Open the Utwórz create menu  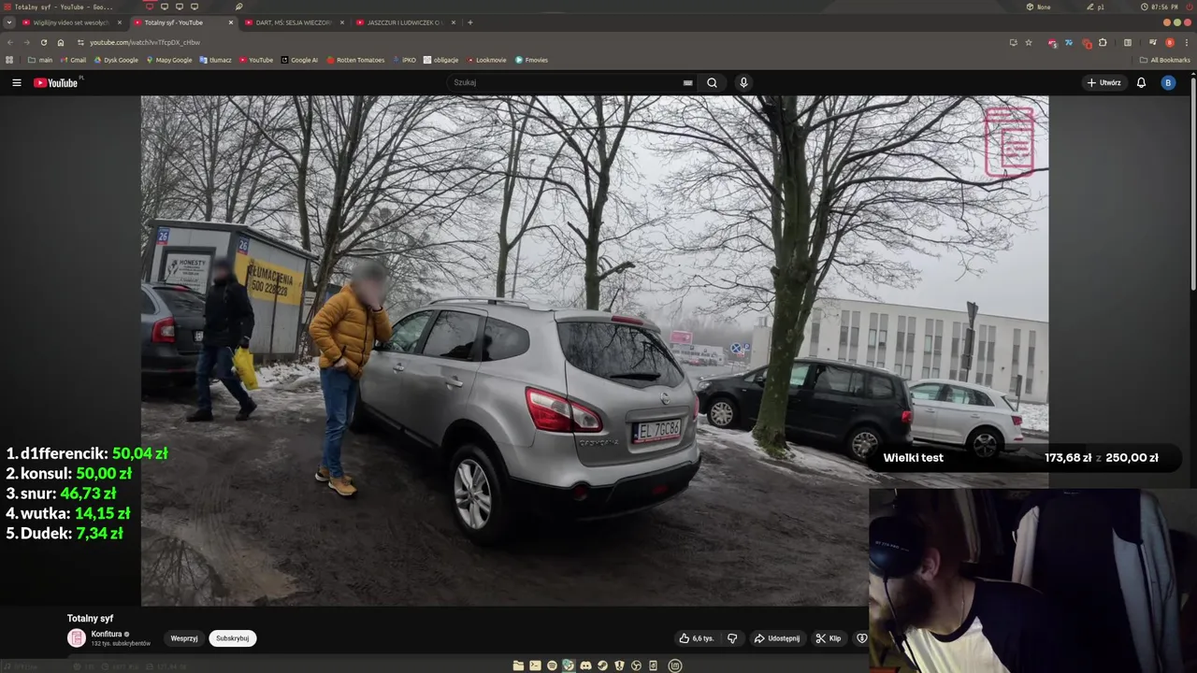(x=1103, y=82)
